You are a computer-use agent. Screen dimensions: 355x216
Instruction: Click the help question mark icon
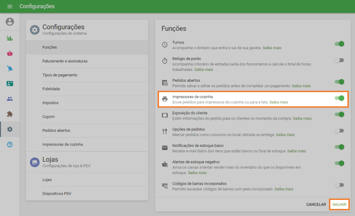click(x=10, y=144)
